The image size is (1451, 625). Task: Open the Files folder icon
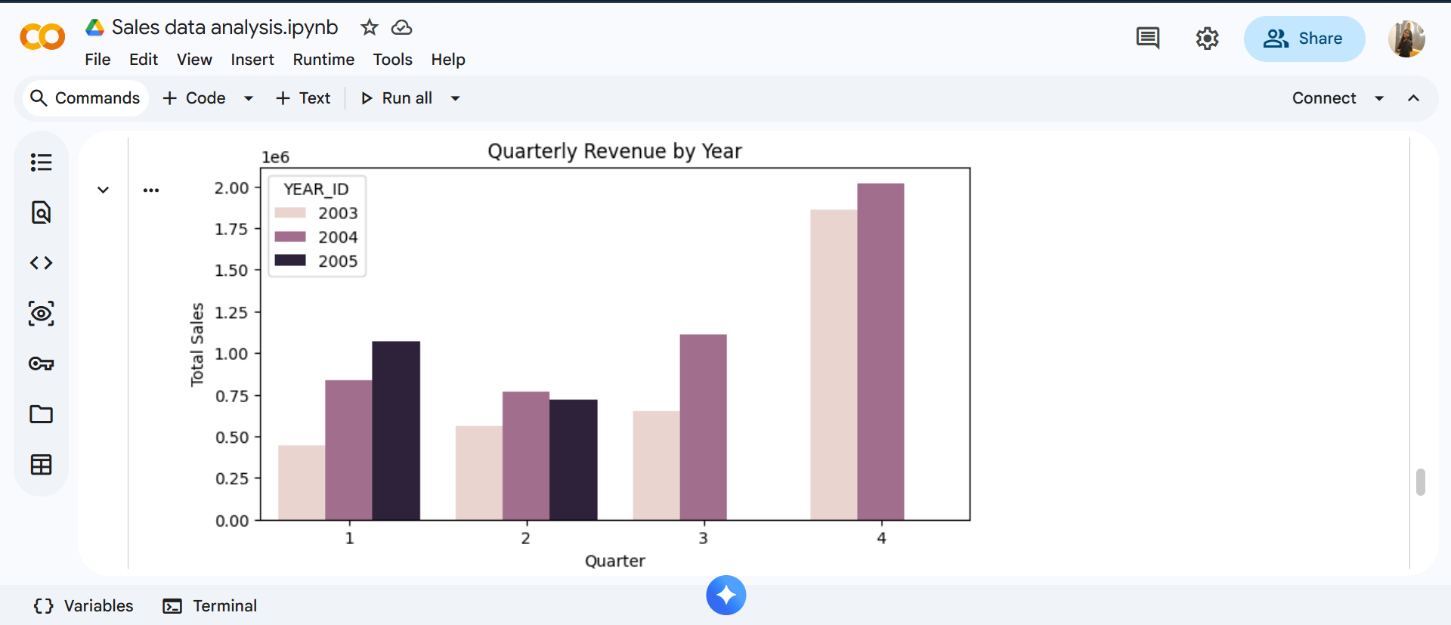pos(41,414)
